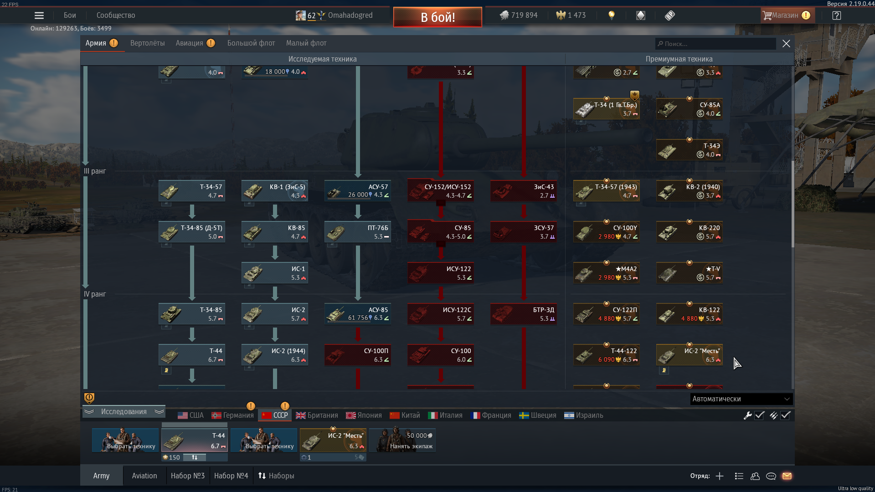Open the battle pass ticket icon

[669, 15]
